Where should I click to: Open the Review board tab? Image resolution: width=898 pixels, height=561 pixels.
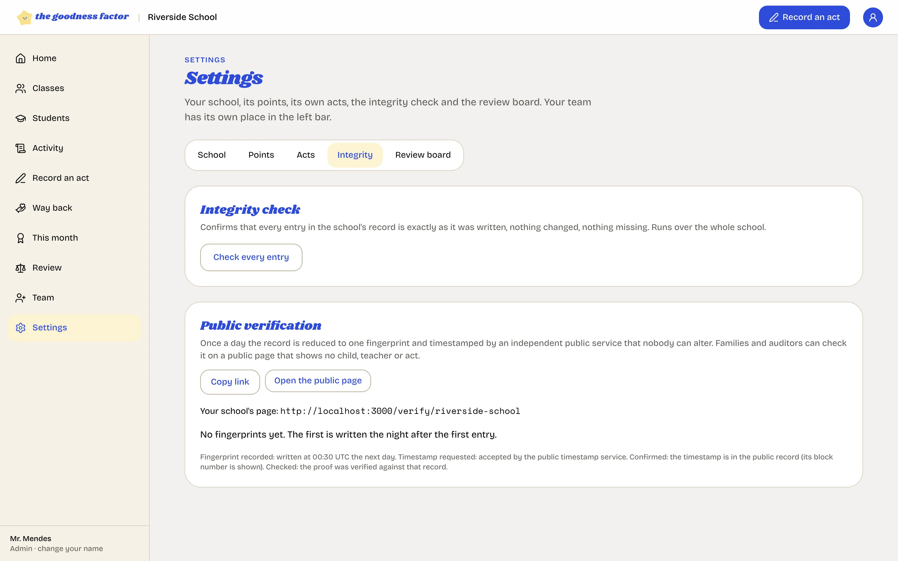click(x=423, y=155)
